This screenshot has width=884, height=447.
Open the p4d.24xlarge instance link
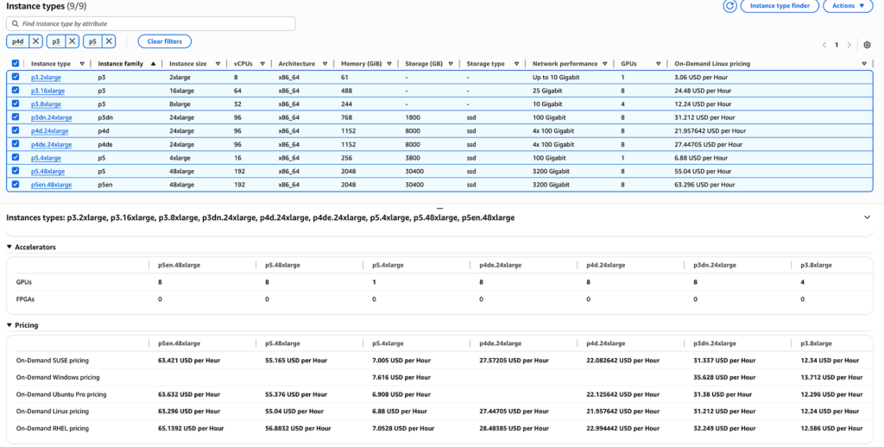49,131
